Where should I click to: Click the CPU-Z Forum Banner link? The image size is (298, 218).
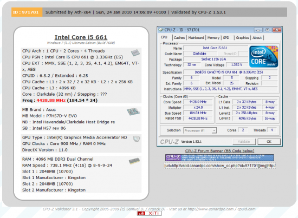(219, 151)
